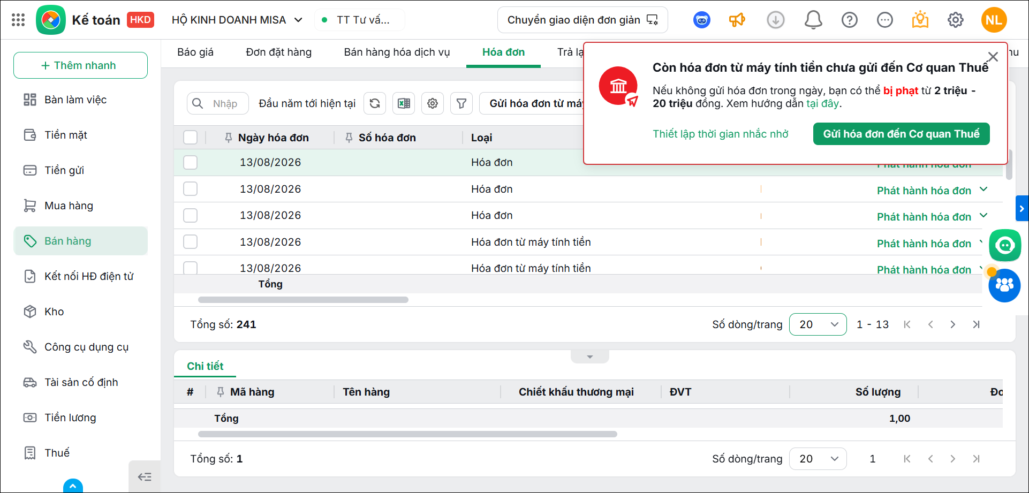Change Chi tiết rows per page dropdown

pos(818,459)
